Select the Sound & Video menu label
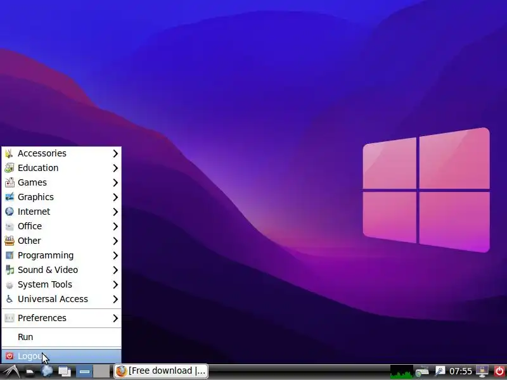This screenshot has height=380, width=507. pos(48,270)
